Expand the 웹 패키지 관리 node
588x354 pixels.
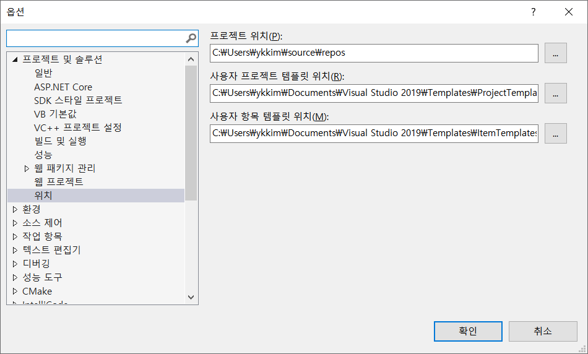click(27, 168)
